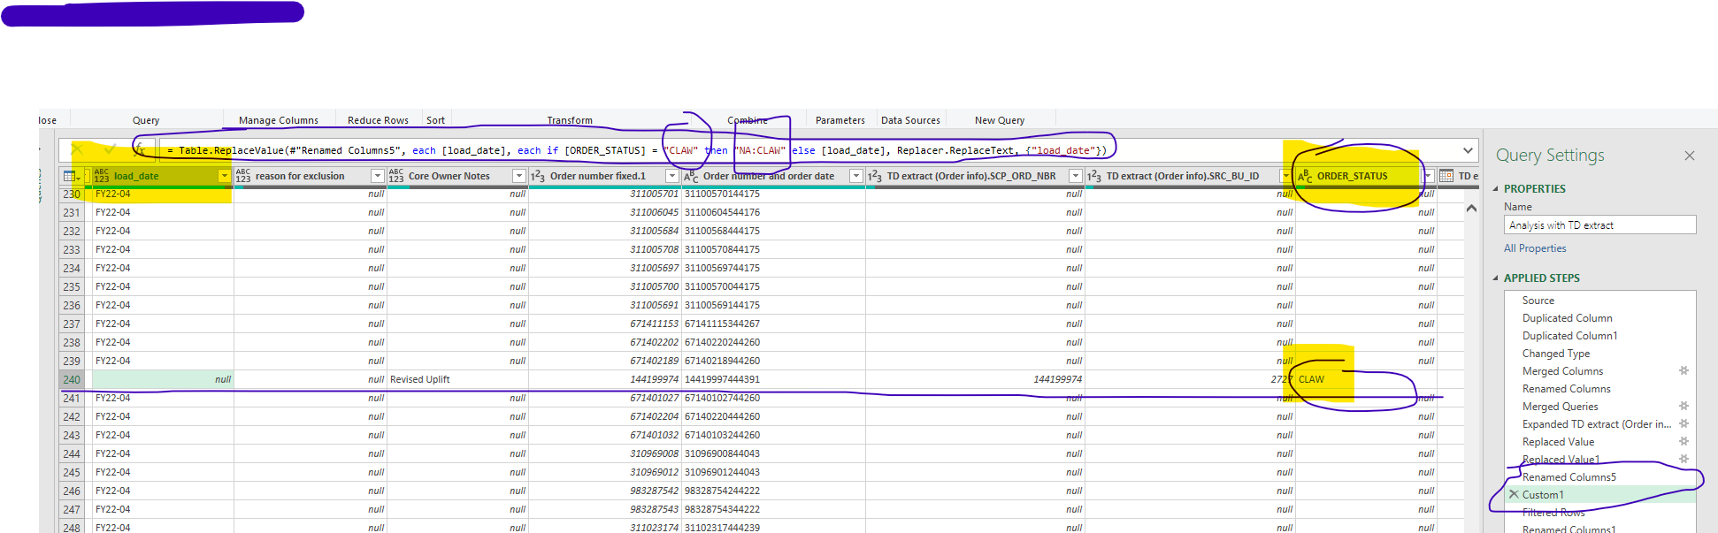Click the text type icon of Order number and order date

coord(691,176)
